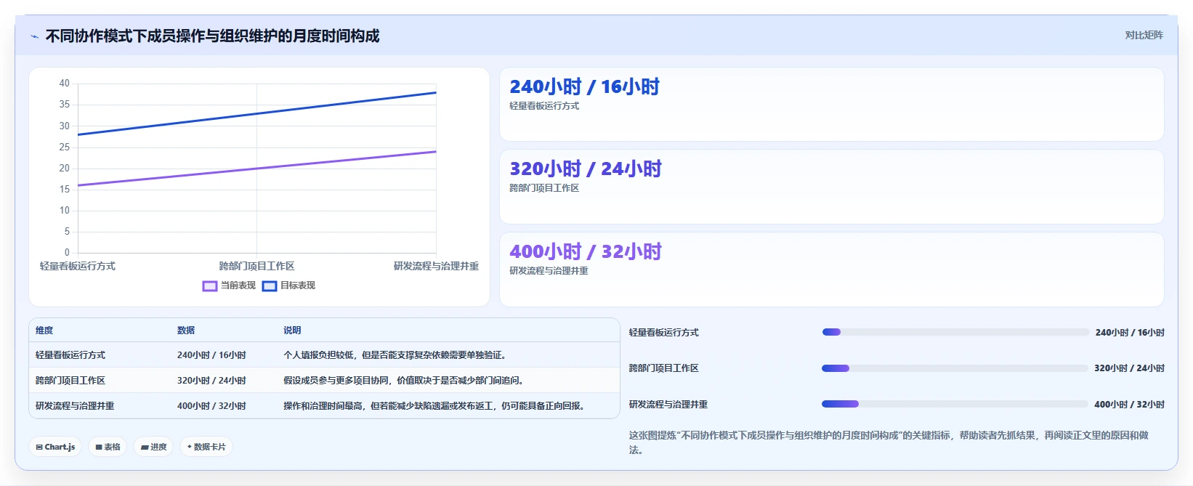
Task: Click the 进度 tag chip
Action: tap(153, 447)
